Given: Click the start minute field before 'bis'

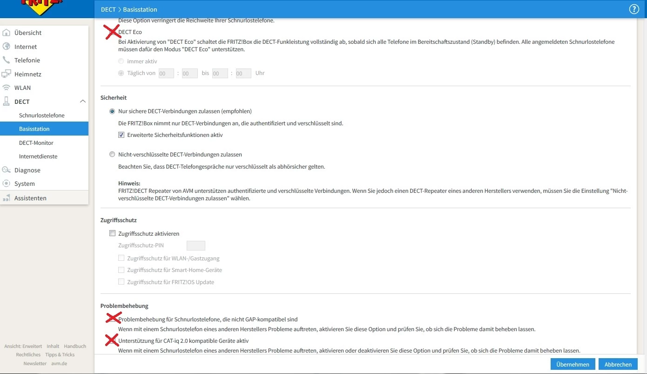Looking at the screenshot, I should (190, 73).
